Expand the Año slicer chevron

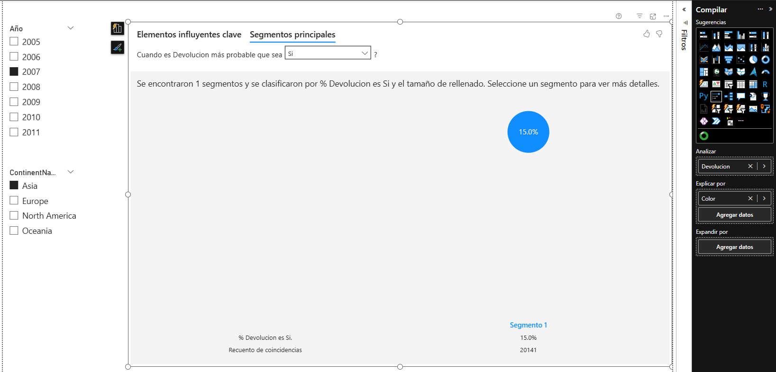click(x=71, y=28)
